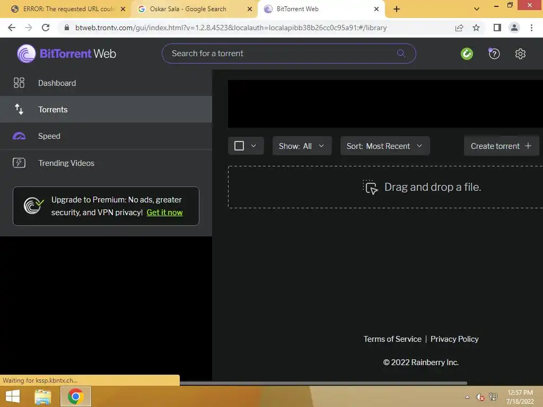Show hidden tray icons arrow
The width and height of the screenshot is (543, 407).
point(468,397)
